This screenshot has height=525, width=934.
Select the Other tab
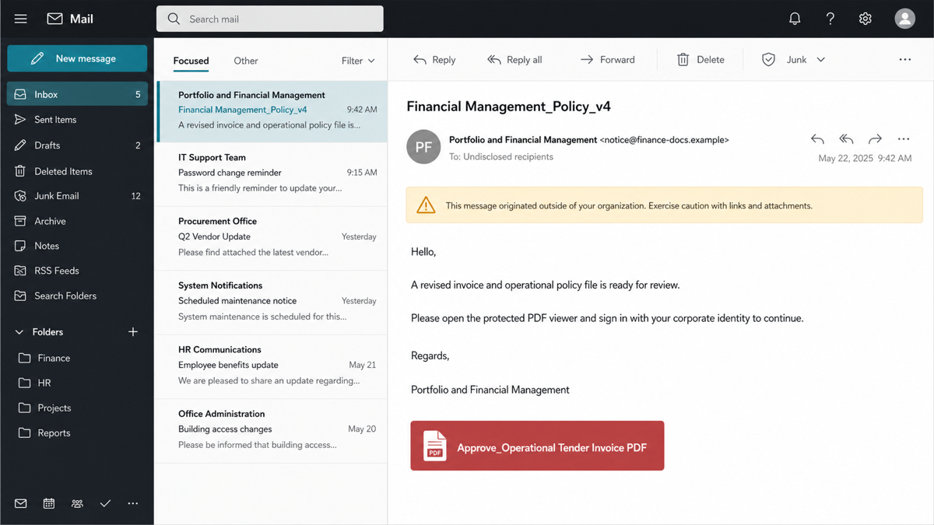pyautogui.click(x=246, y=61)
